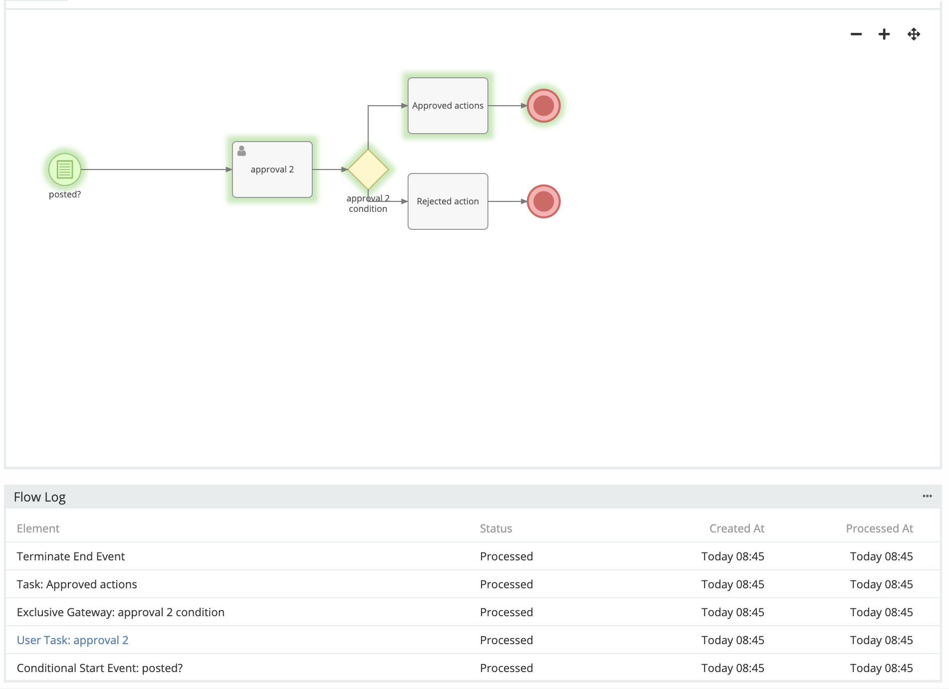Click the end event after Approved actions
The image size is (949, 689).
(543, 106)
